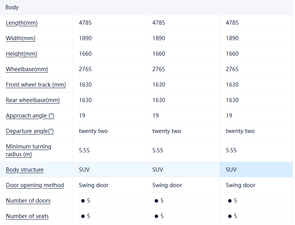
Task: Click the Body structure link
Action: point(25,170)
